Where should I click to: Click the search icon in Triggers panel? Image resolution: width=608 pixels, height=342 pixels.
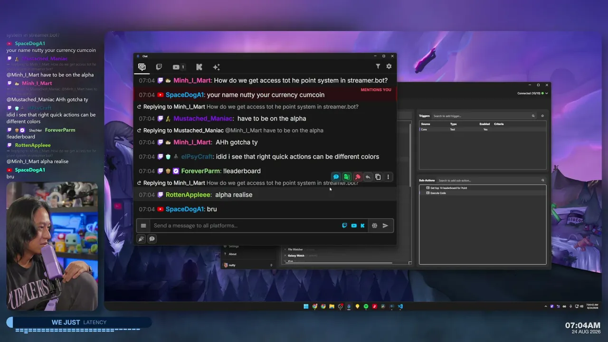tap(533, 116)
